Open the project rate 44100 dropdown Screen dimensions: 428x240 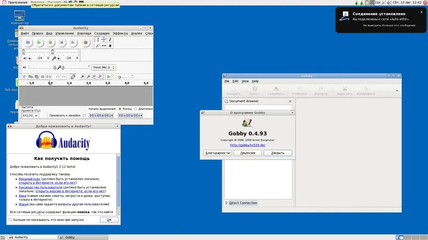[x=36, y=116]
